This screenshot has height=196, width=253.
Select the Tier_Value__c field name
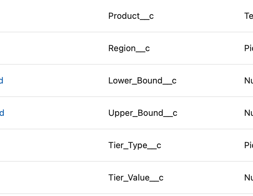tap(136, 178)
